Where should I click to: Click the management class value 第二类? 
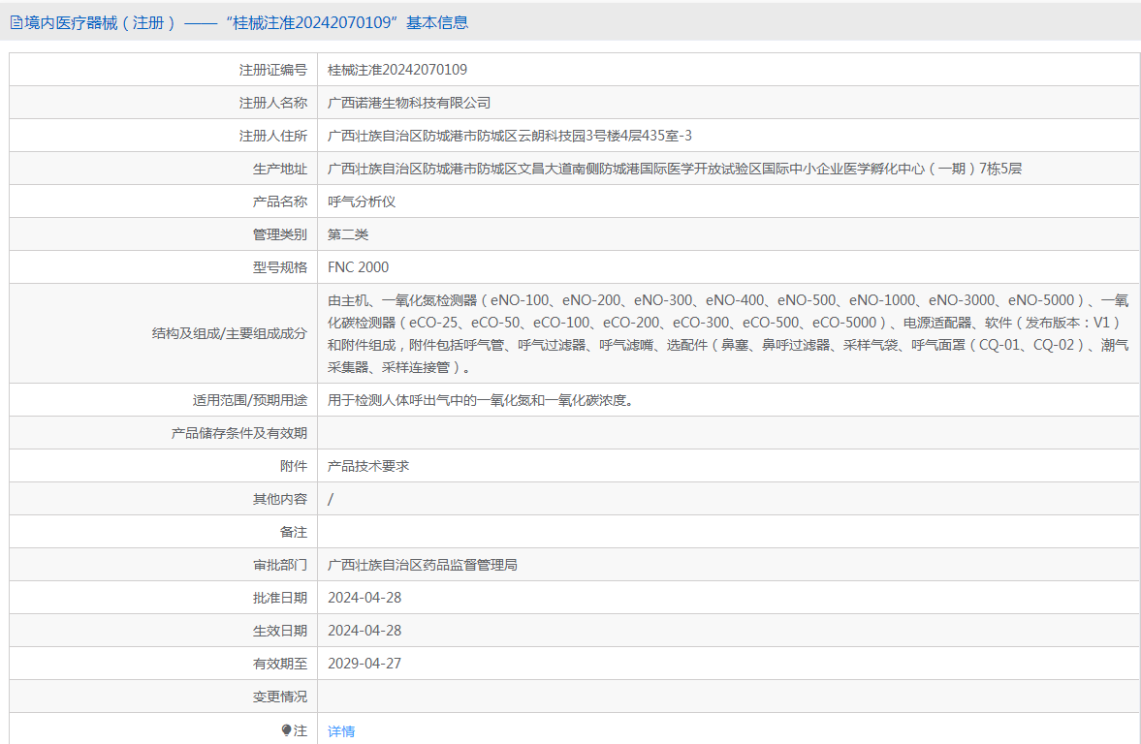tap(348, 234)
